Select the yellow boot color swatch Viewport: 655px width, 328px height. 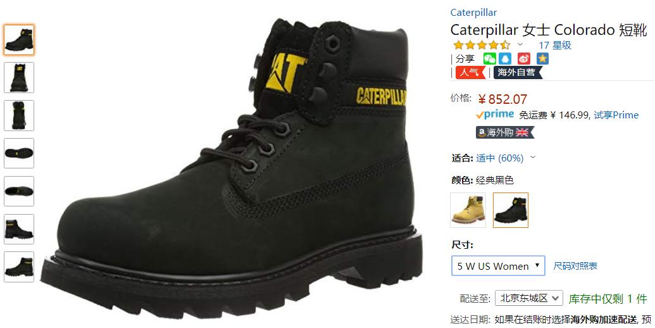click(x=468, y=210)
